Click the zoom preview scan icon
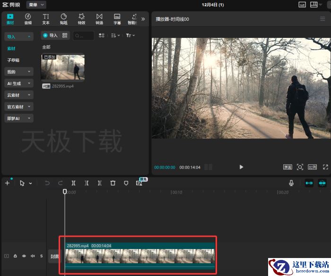This screenshot has width=331, height=276. (x=300, y=167)
